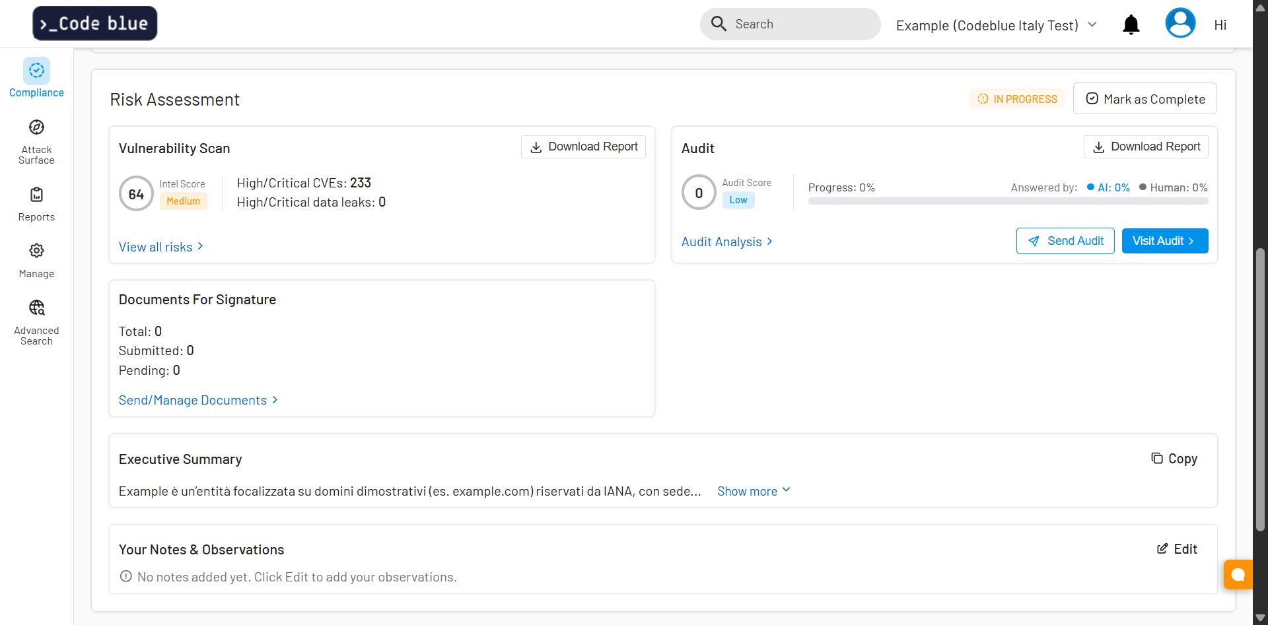Click the audit progress bar
This screenshot has height=625, width=1268.
(x=1008, y=201)
